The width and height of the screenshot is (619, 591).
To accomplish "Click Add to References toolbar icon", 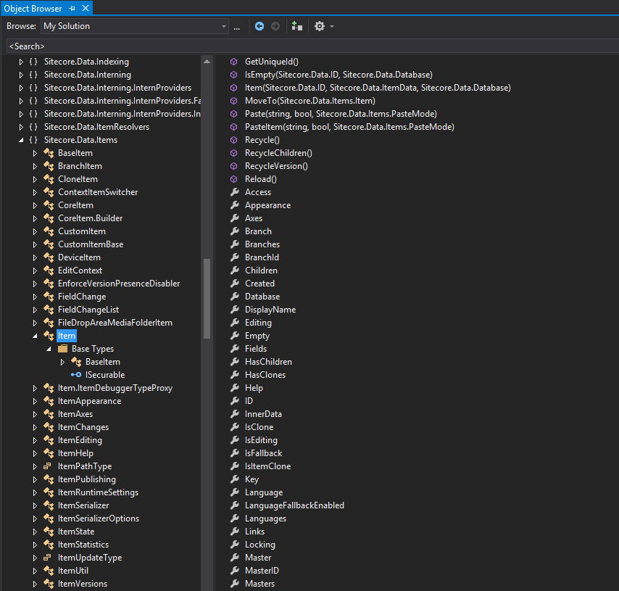I will click(296, 26).
